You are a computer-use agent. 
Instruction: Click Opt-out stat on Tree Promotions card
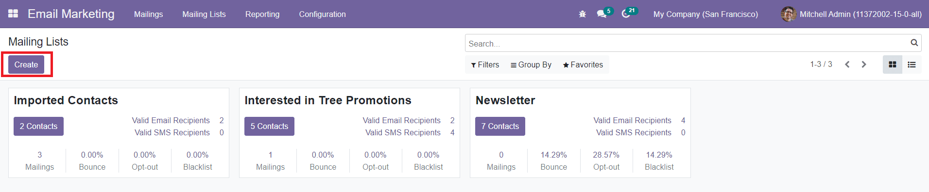pos(376,160)
